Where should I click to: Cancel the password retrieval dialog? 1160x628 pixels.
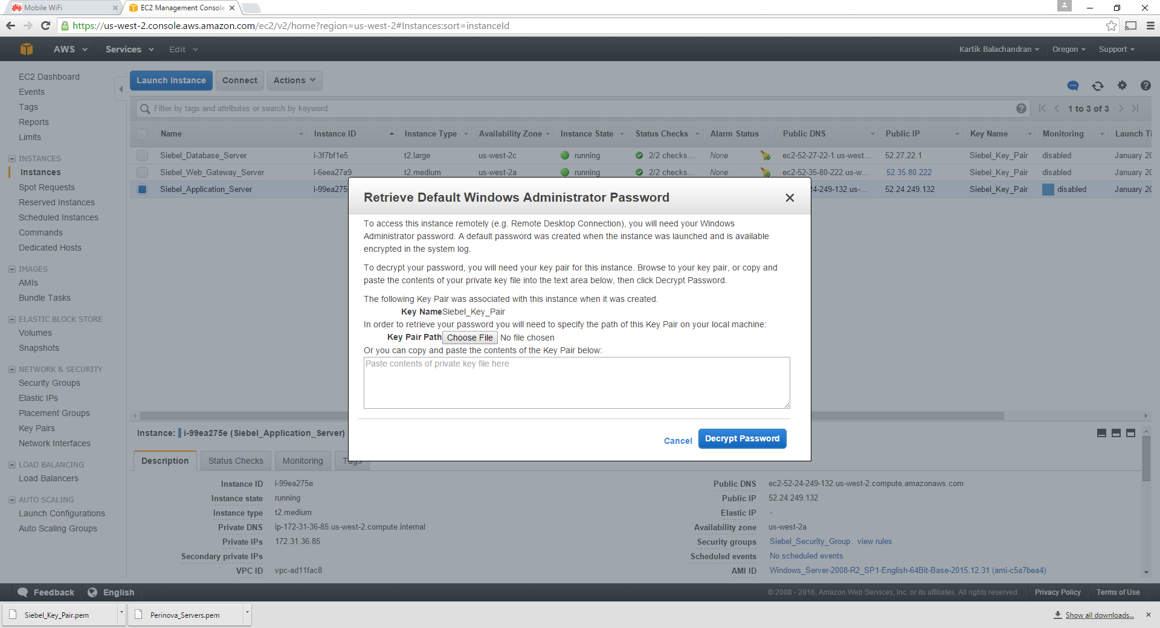pos(678,441)
